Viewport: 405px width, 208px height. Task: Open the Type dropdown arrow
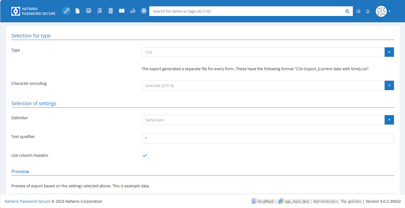click(389, 52)
